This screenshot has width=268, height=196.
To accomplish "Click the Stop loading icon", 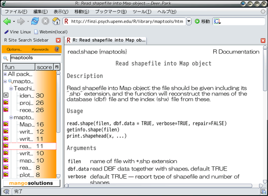I will pyautogui.click(x=45, y=21).
